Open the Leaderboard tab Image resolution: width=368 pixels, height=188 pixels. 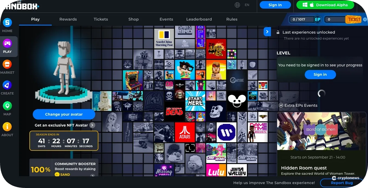coord(199,19)
